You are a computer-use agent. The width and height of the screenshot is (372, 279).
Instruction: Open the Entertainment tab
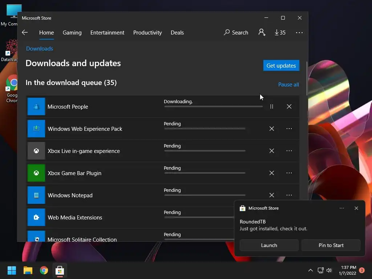click(x=107, y=32)
